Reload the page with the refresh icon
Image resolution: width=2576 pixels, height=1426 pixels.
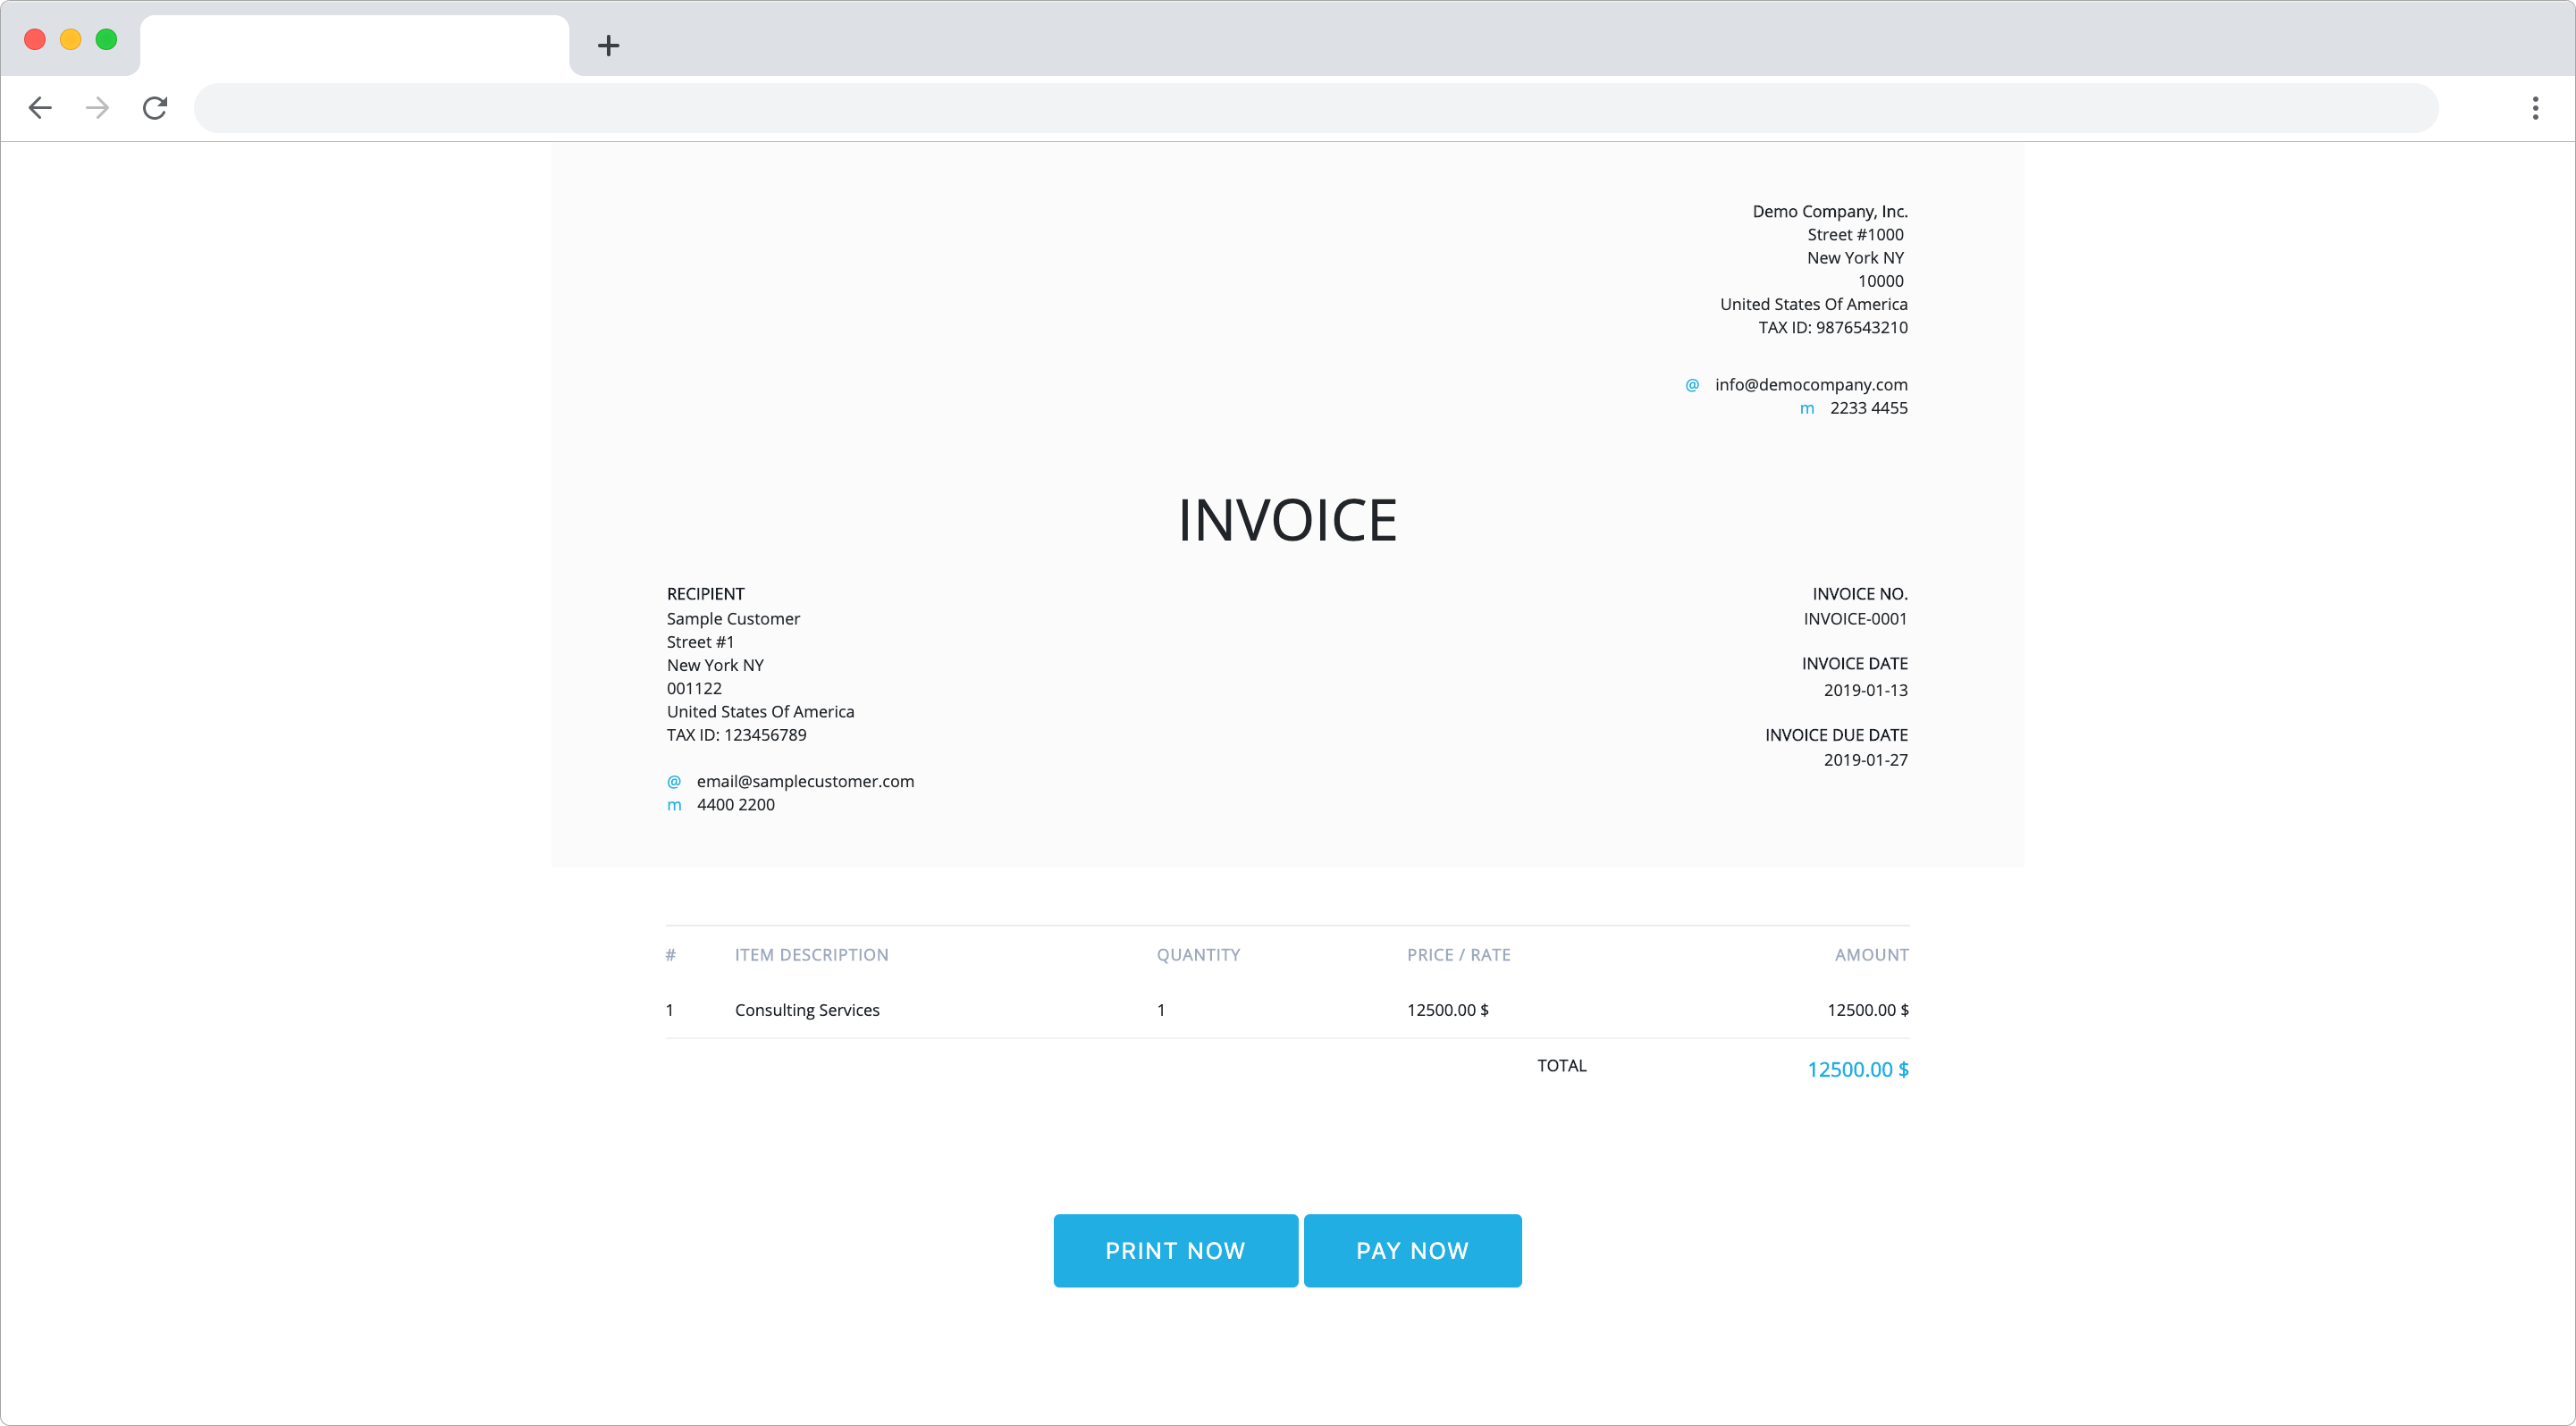155,108
